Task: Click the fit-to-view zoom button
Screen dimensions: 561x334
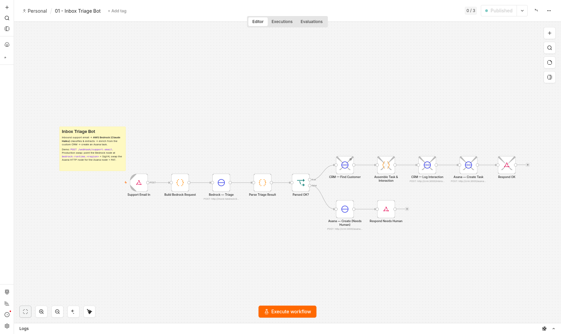Action: pyautogui.click(x=25, y=312)
